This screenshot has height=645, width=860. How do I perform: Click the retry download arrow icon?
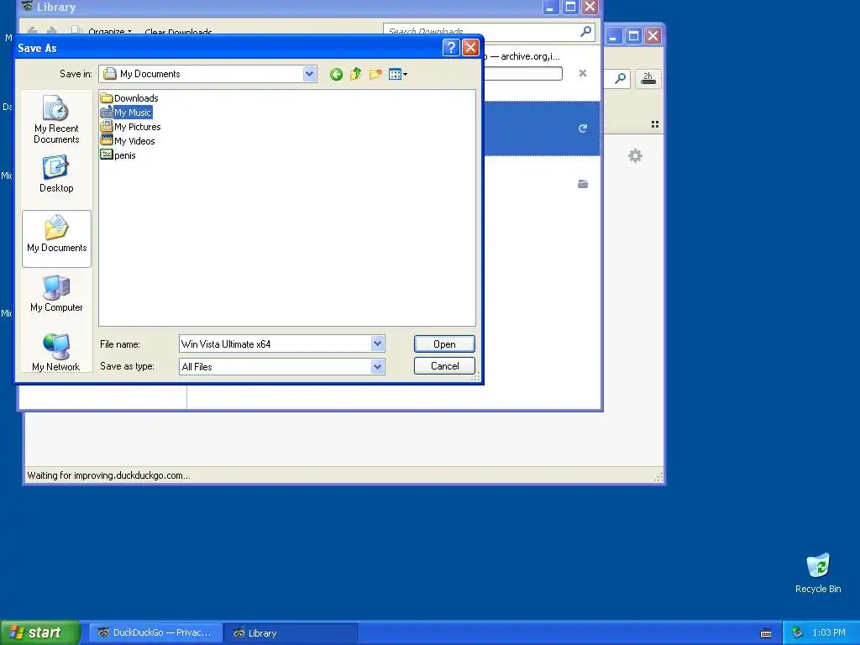pos(583,128)
